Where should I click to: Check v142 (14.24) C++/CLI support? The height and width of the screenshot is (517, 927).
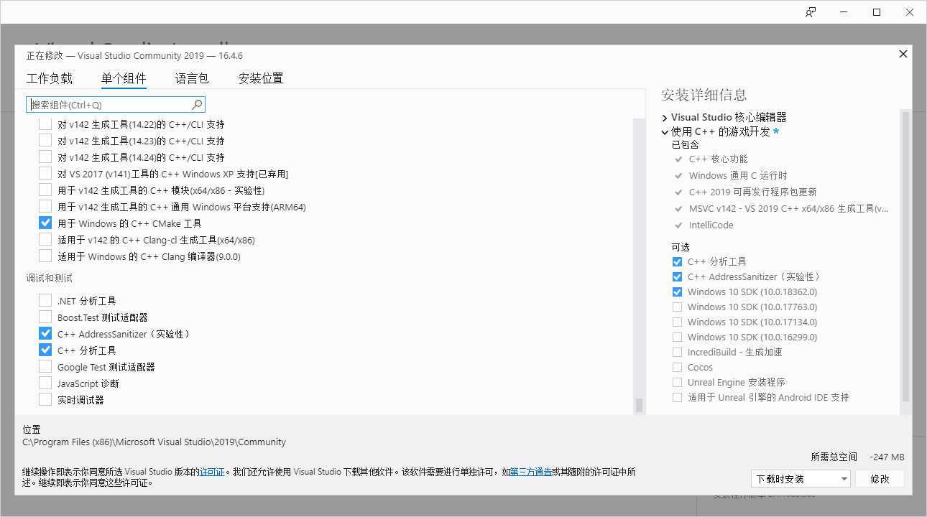(x=45, y=157)
